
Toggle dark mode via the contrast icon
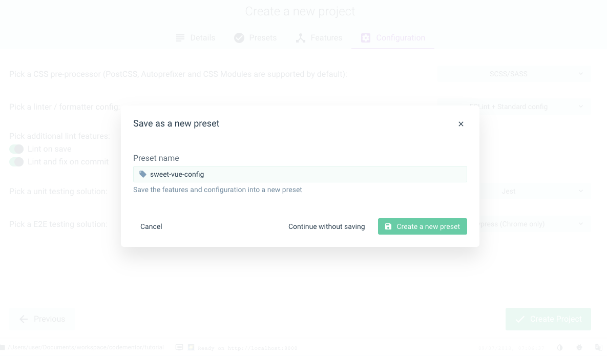tap(559, 347)
